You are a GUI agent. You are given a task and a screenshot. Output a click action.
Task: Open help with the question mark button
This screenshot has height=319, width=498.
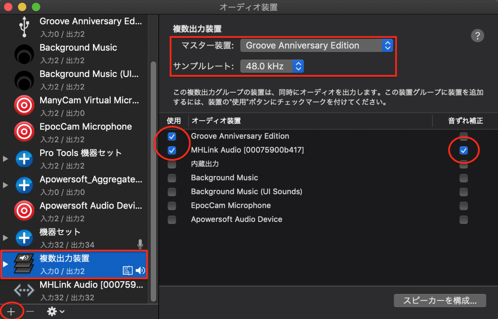(478, 36)
